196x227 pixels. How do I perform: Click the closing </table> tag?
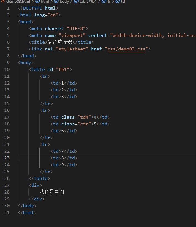tap(40, 178)
